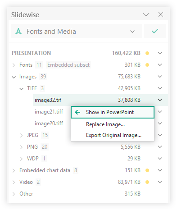177x210 pixels.
Task: Click the PNG count badge 20
Action: tap(45, 147)
